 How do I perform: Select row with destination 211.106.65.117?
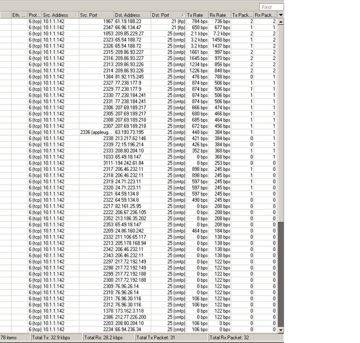coord(138,237)
